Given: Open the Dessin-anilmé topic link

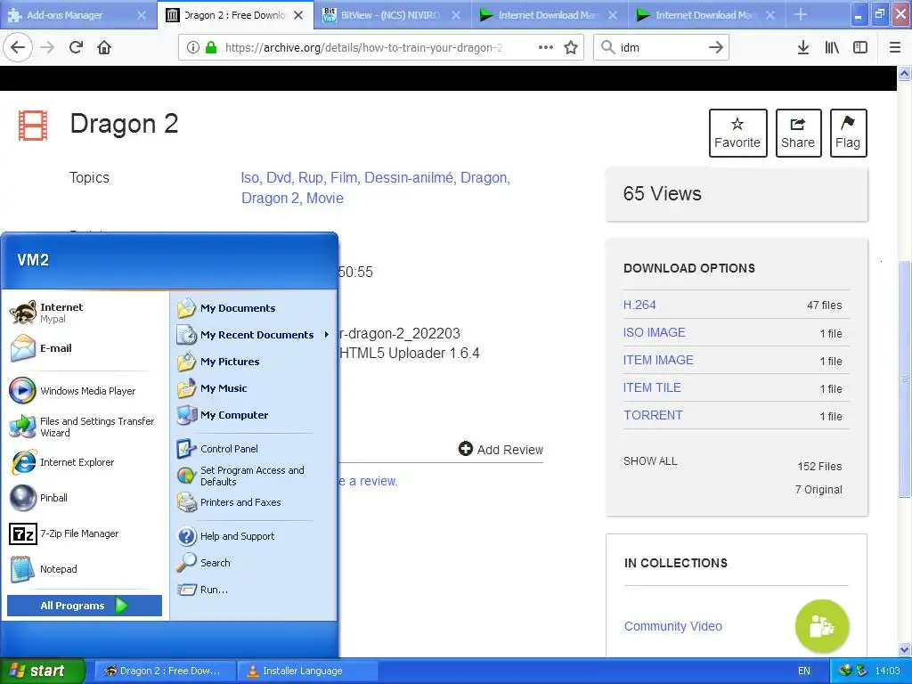Looking at the screenshot, I should [409, 177].
